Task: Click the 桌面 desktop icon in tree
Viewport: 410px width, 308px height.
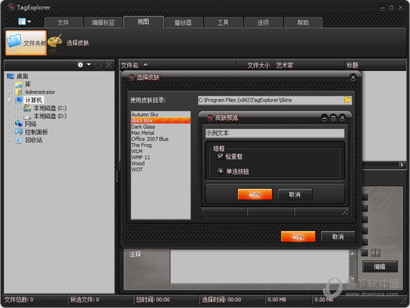Action: (10, 76)
